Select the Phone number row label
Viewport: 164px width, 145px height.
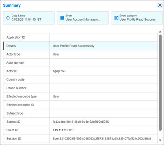pos(16,88)
